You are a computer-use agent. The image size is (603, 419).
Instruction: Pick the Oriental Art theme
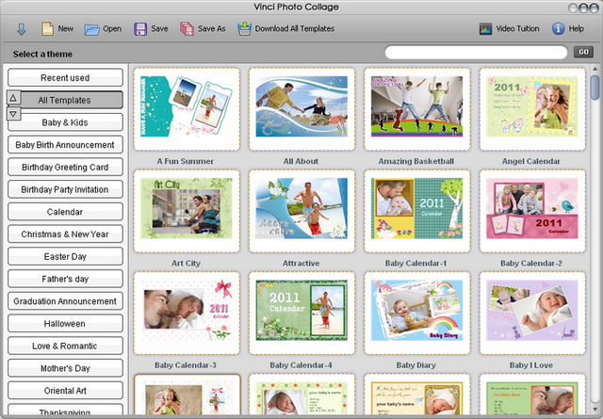tap(65, 390)
